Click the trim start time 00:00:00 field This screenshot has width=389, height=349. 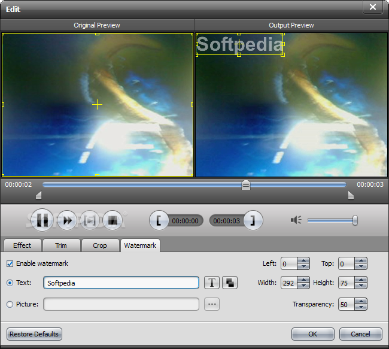[185, 221]
